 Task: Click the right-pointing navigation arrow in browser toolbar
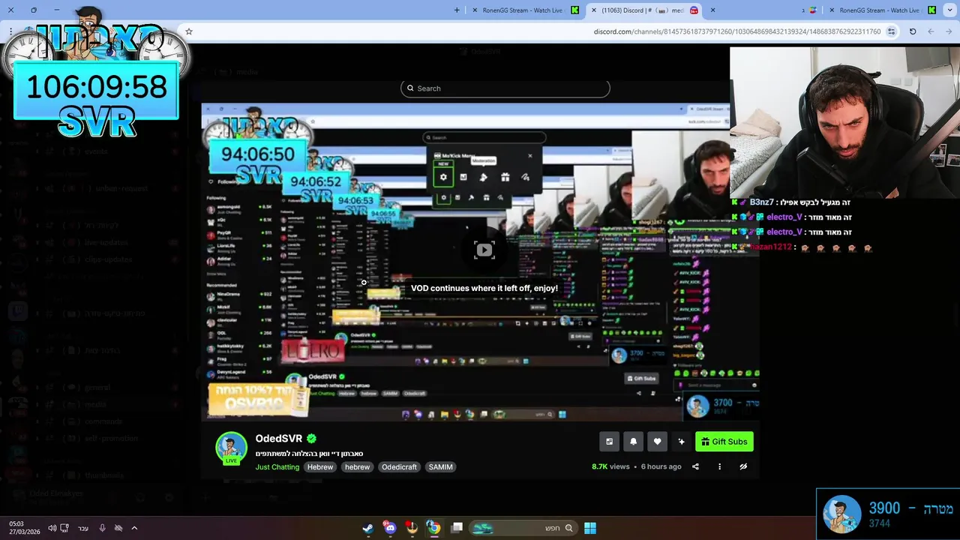point(949,31)
